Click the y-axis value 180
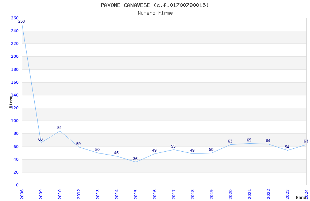This screenshot has height=201, width=310. [15, 69]
